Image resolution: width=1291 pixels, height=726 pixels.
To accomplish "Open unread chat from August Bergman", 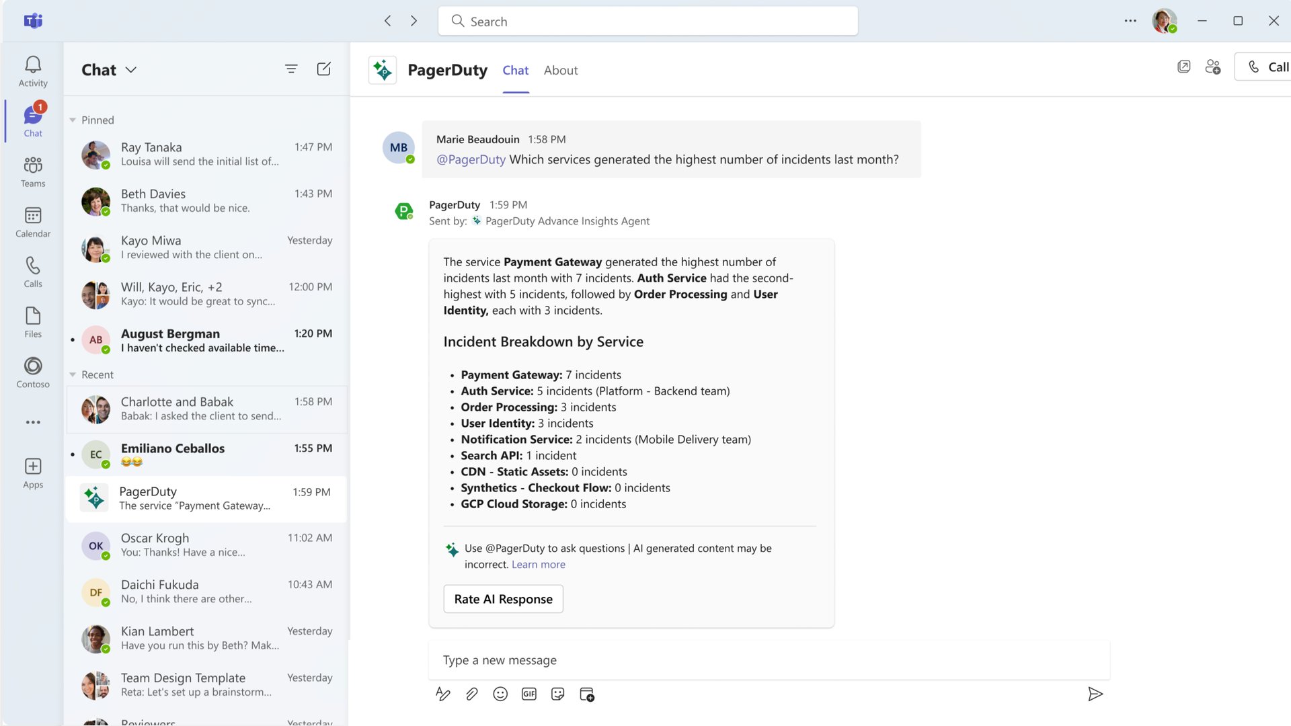I will tap(207, 340).
